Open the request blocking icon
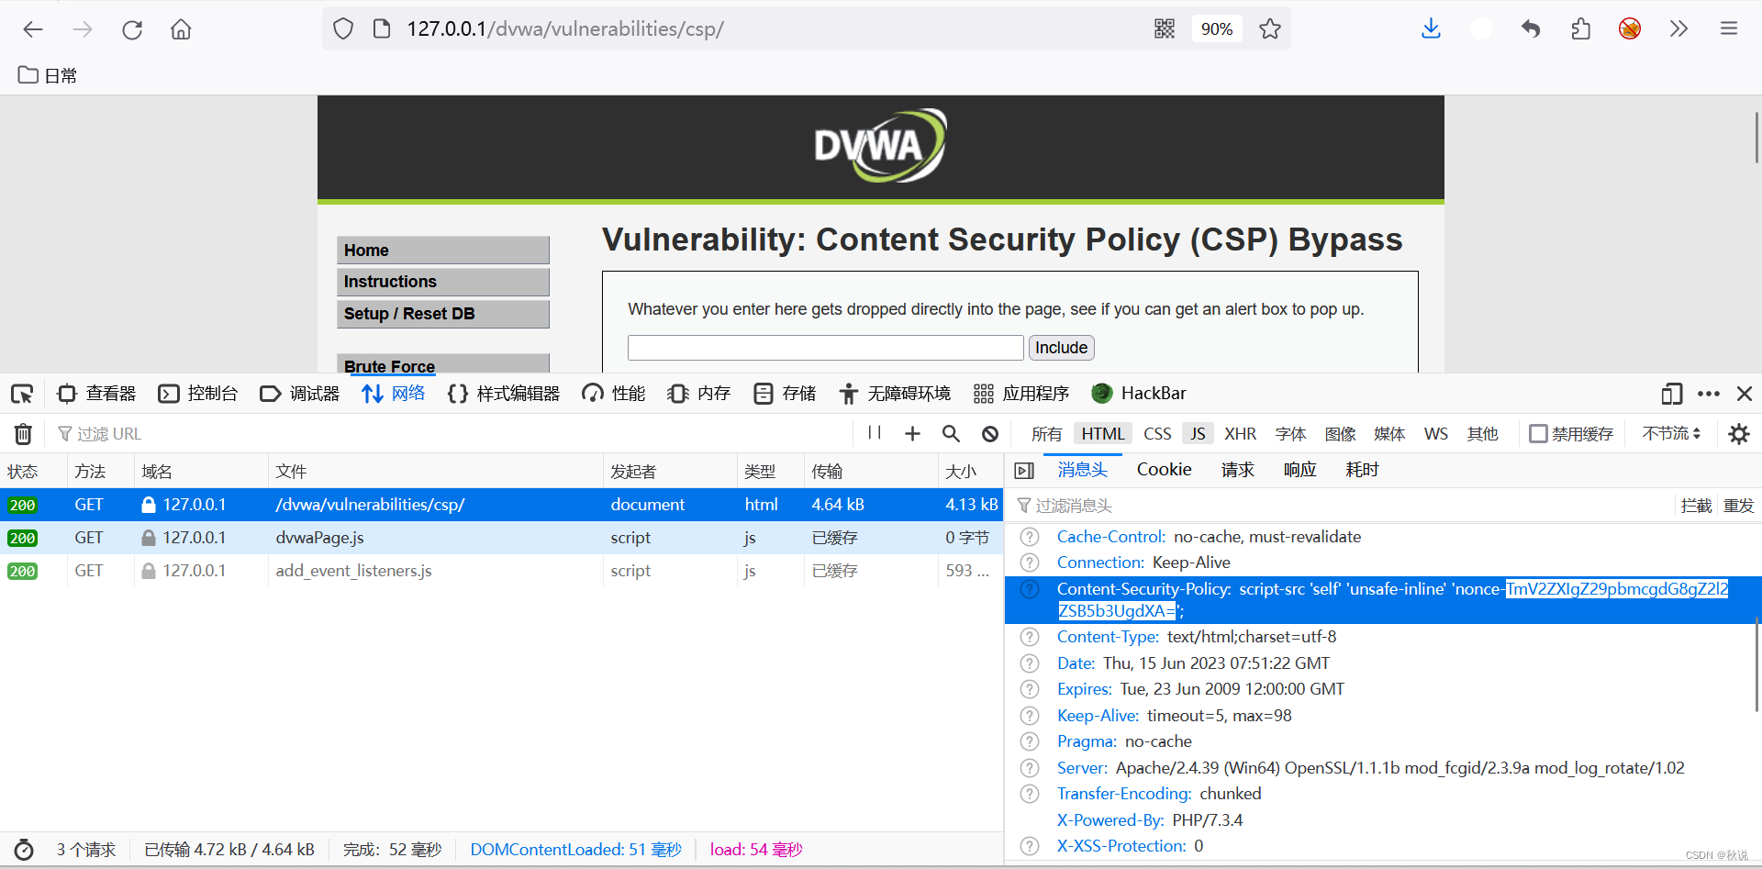Viewport: 1762px width, 869px height. tap(989, 434)
